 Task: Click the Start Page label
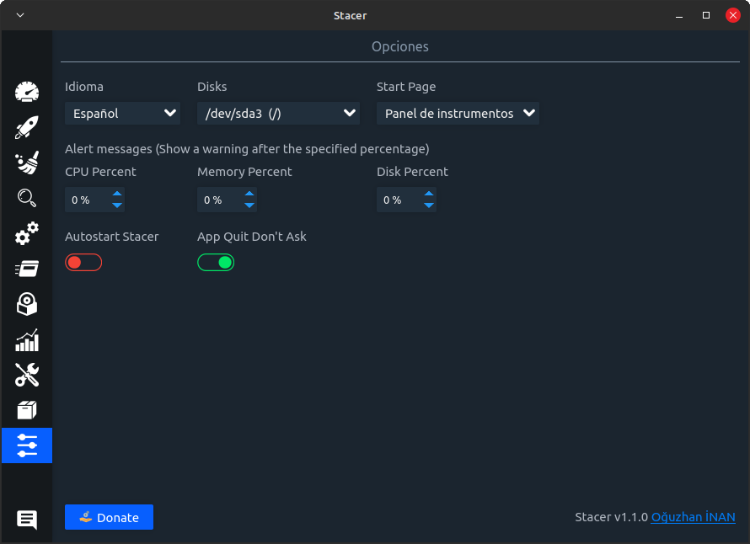[x=406, y=87]
